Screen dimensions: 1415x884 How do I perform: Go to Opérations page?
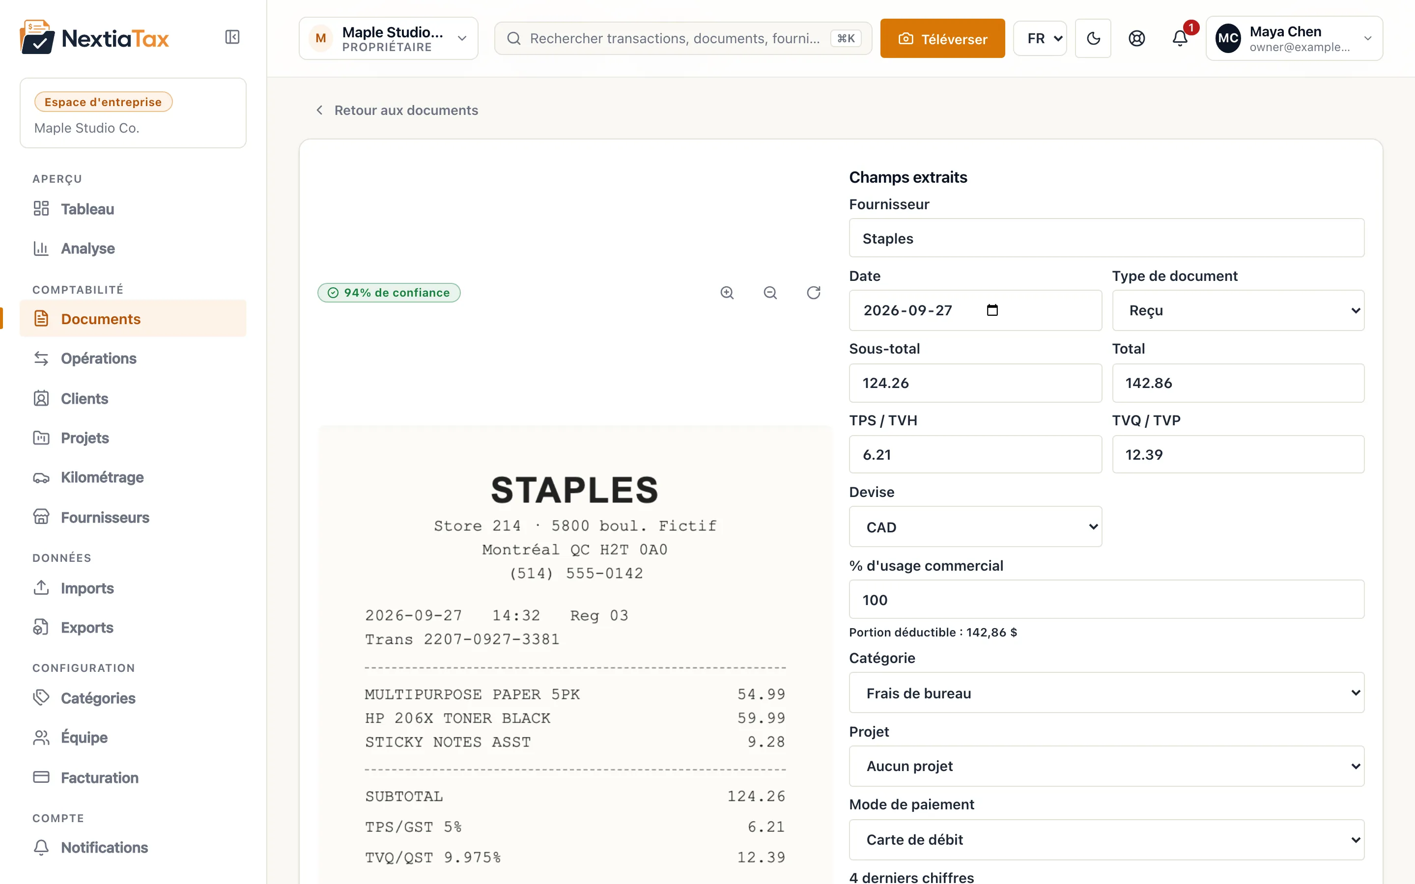click(133, 359)
